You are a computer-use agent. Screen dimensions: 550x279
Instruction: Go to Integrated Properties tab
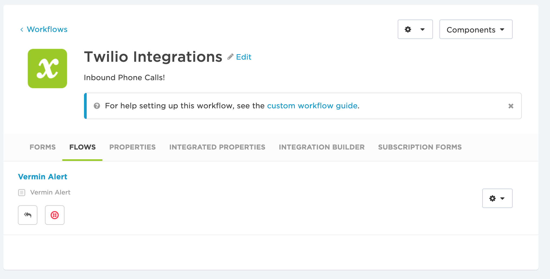pos(217,147)
